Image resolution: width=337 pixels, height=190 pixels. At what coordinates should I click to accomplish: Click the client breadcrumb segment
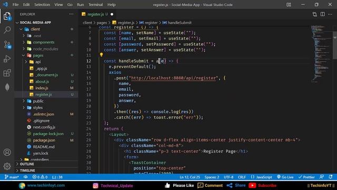click(x=87, y=23)
